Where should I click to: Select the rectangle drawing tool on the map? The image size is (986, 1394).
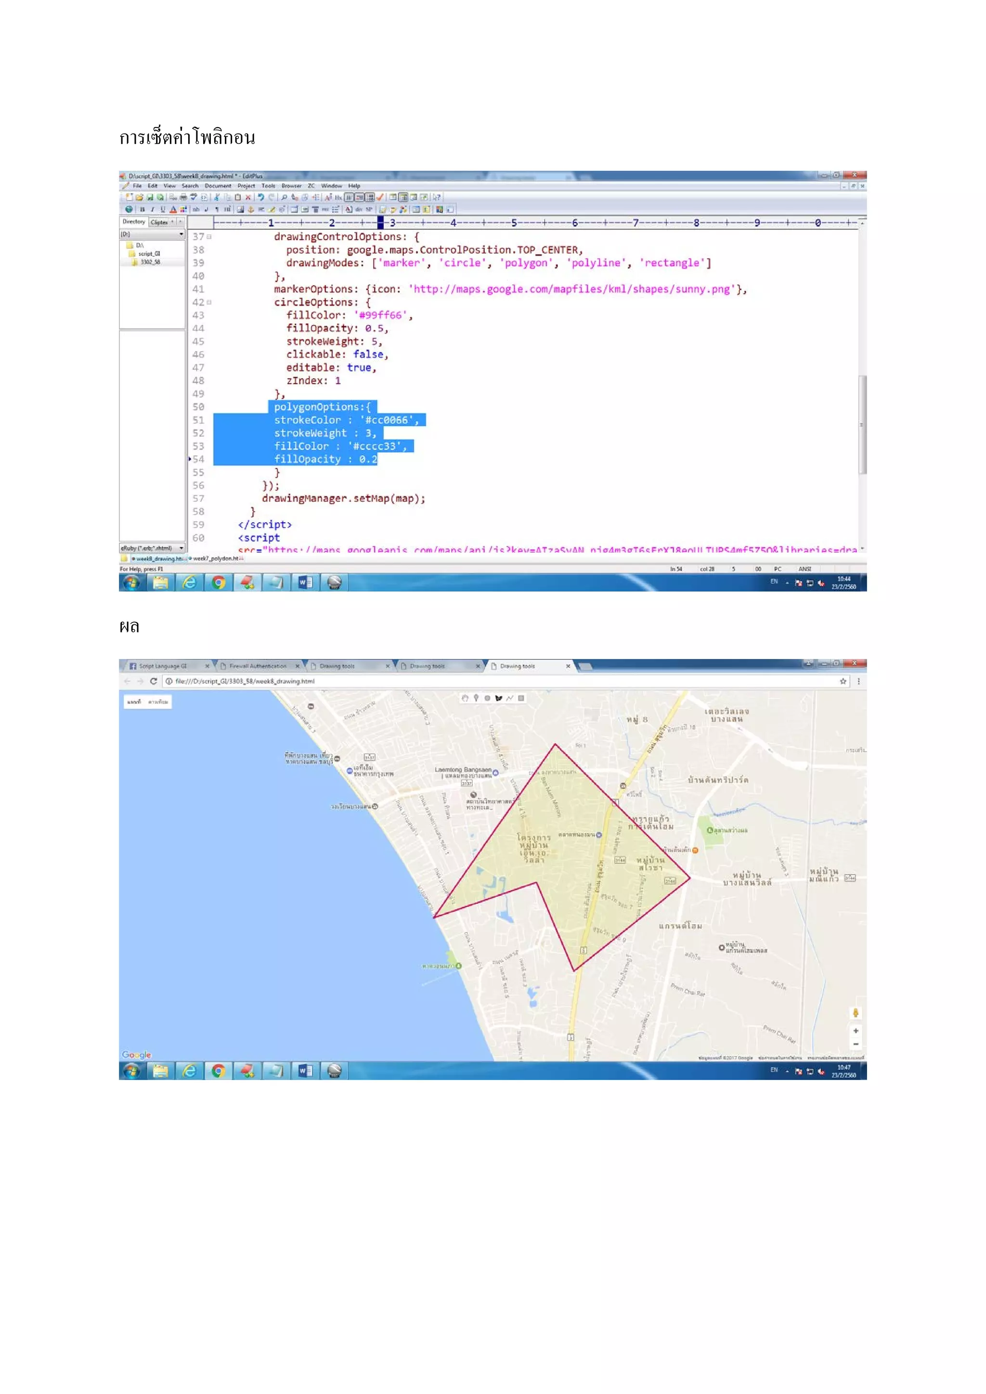[521, 698]
